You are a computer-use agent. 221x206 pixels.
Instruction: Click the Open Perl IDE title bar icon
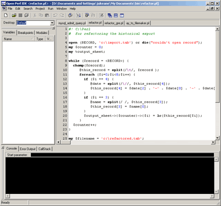tap(3, 3)
